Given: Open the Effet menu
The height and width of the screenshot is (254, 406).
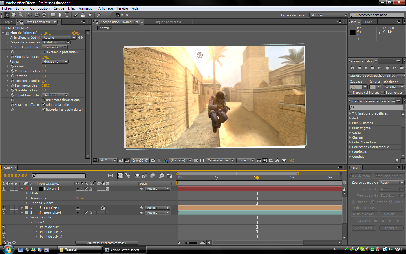Looking at the screenshot, I should coord(71,8).
